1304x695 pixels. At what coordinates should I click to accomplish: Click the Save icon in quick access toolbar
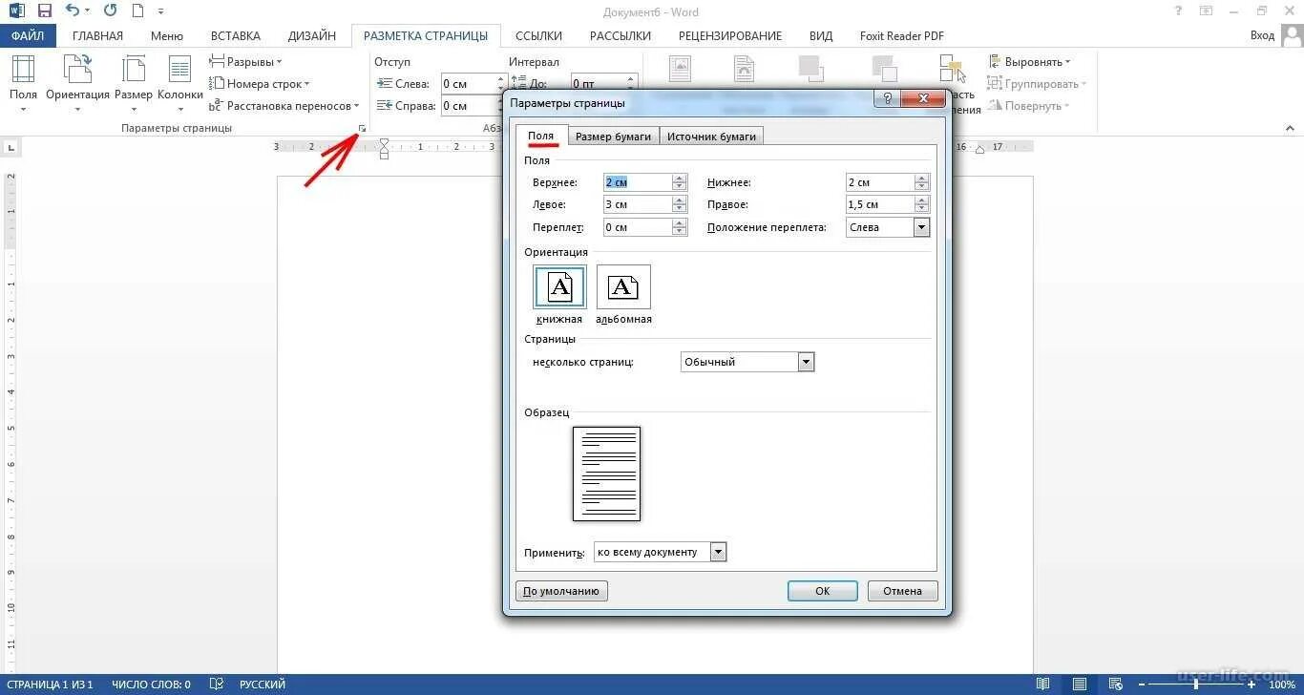pos(44,11)
